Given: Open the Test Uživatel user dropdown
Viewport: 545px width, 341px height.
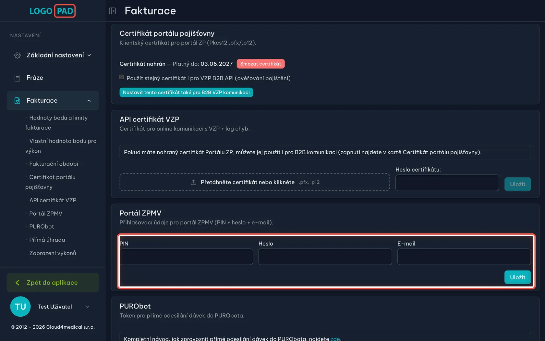Looking at the screenshot, I should pos(87,307).
